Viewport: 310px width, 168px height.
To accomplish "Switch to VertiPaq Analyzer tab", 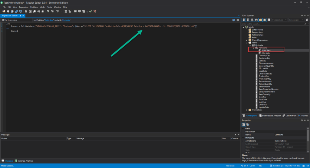I will [x=24, y=161].
